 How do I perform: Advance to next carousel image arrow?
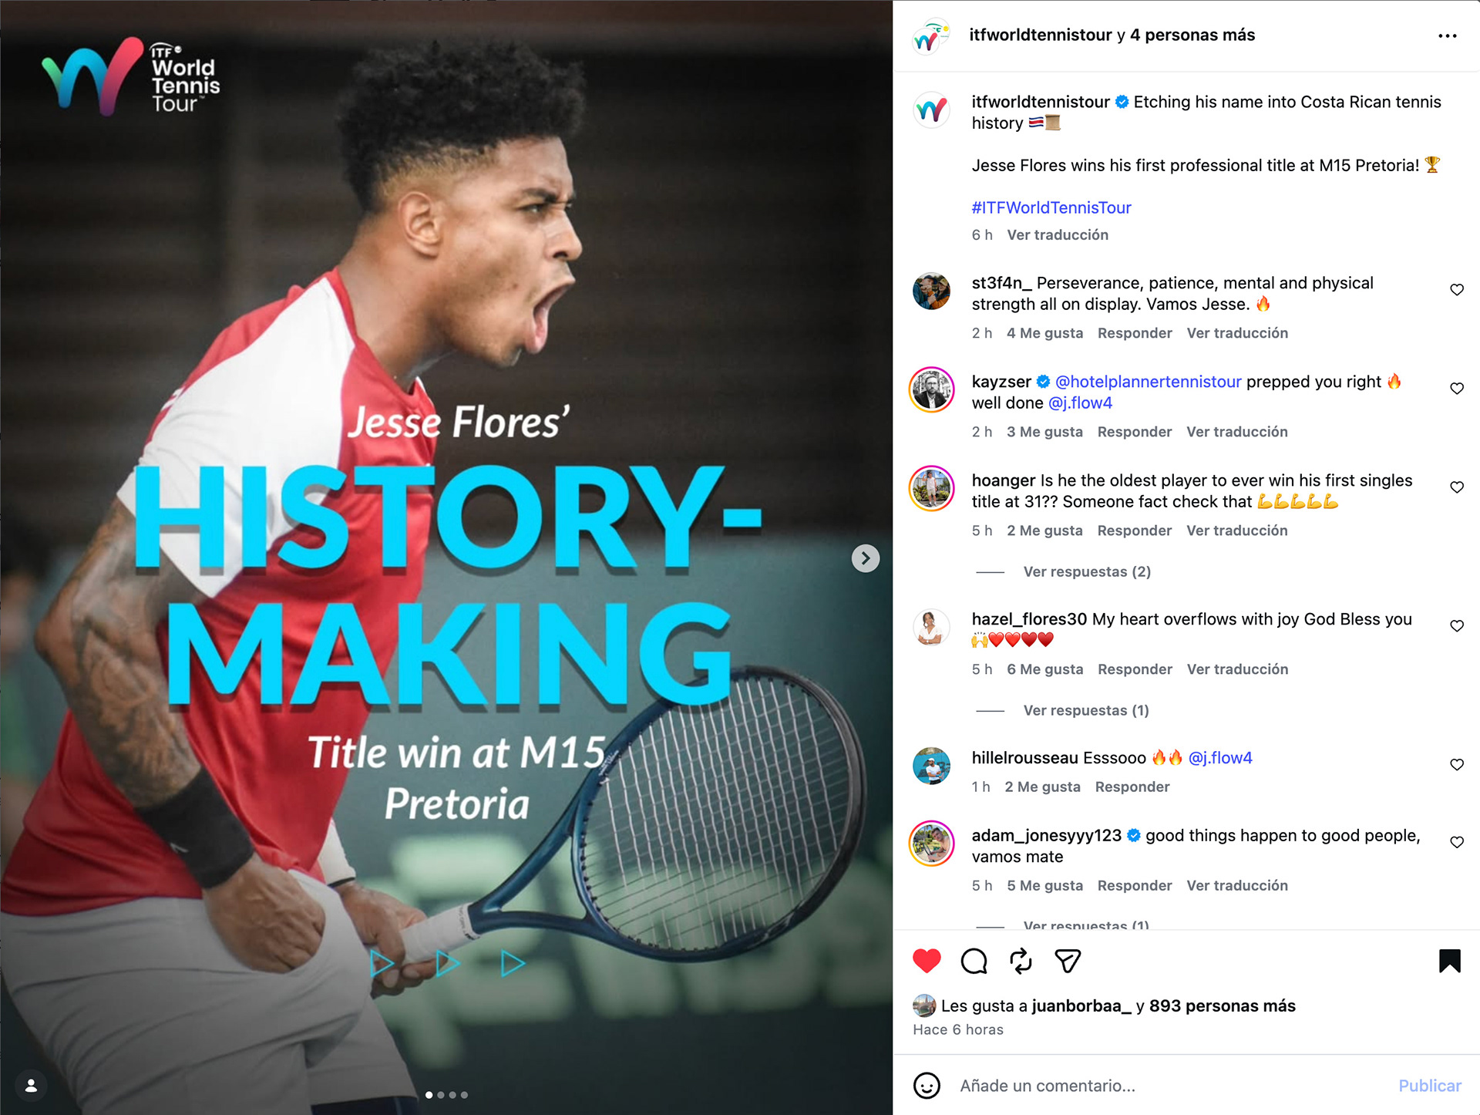pos(865,558)
